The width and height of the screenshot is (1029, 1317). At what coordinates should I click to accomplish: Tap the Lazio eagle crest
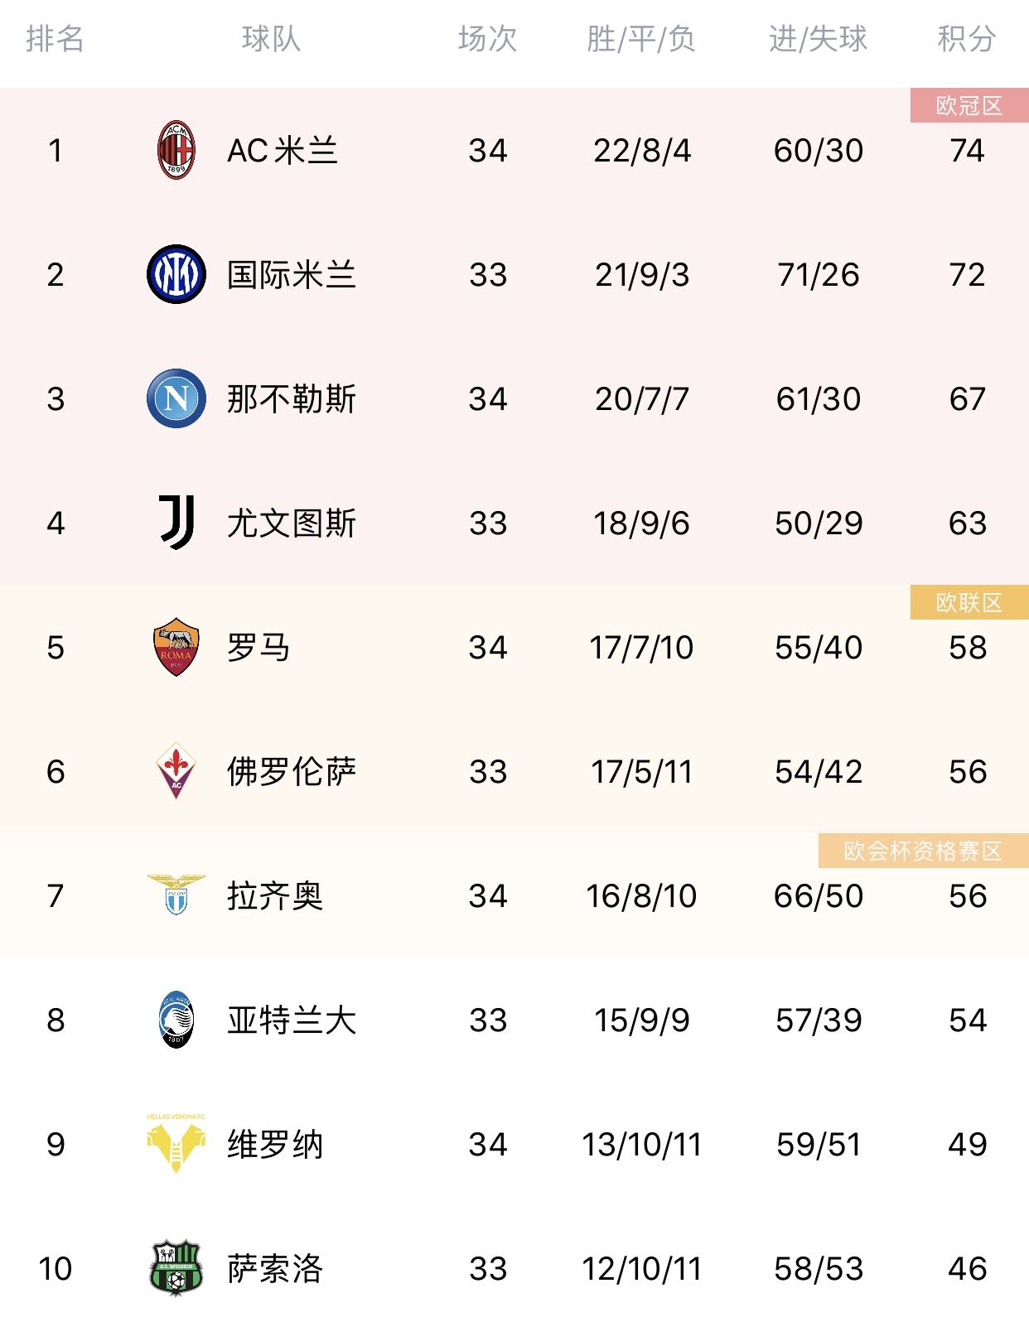coord(176,895)
